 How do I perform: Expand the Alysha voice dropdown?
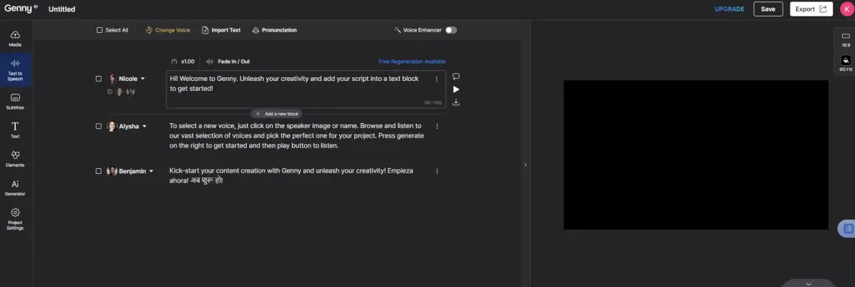point(144,126)
